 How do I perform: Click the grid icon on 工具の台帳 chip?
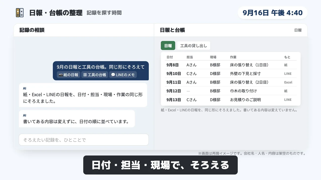(x=85, y=75)
